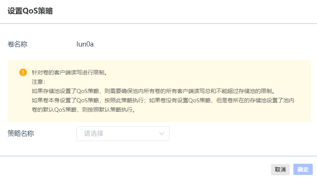Click the 注意 heading in the notice
Image resolution: width=317 pixels, height=179 pixels.
[38, 82]
